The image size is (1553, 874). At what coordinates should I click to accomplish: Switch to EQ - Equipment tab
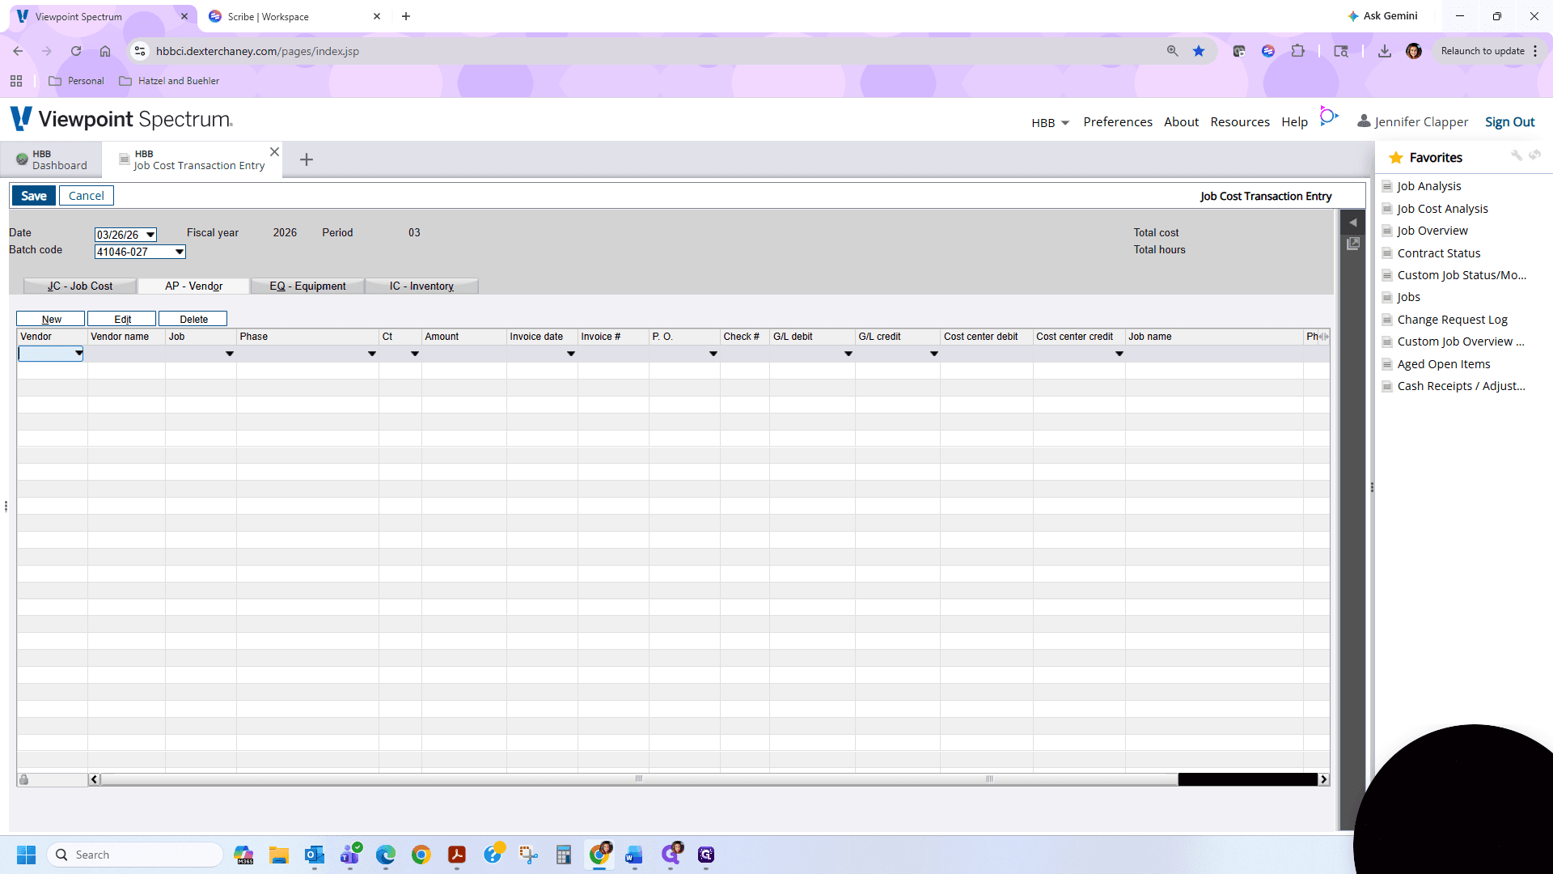click(x=307, y=286)
